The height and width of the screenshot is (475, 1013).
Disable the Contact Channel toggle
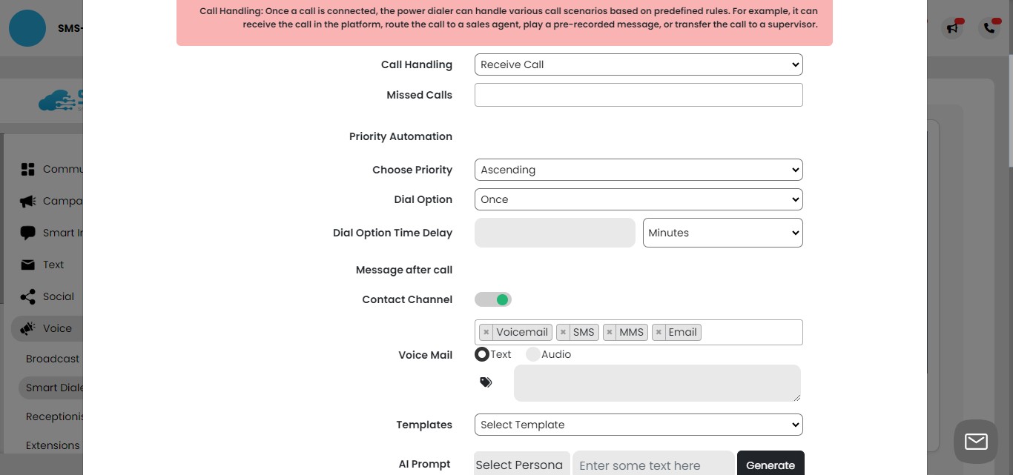point(493,299)
